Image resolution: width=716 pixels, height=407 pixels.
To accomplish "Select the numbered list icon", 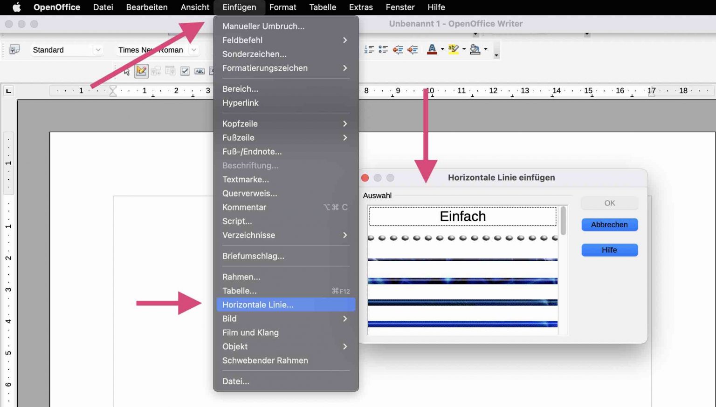I will [x=369, y=49].
